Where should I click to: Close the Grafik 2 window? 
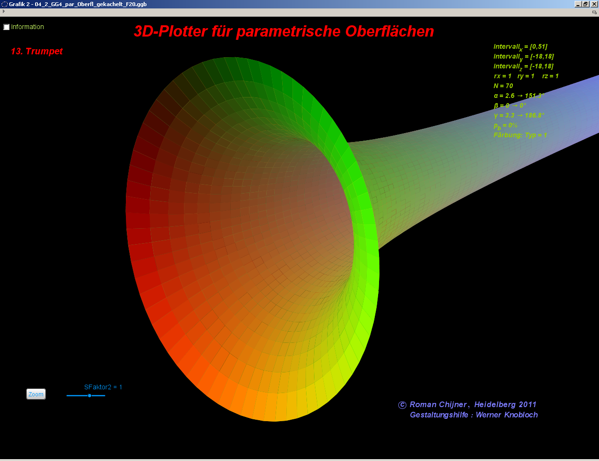(x=594, y=4)
